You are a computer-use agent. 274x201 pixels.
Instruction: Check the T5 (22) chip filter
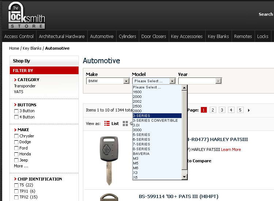point(16,185)
